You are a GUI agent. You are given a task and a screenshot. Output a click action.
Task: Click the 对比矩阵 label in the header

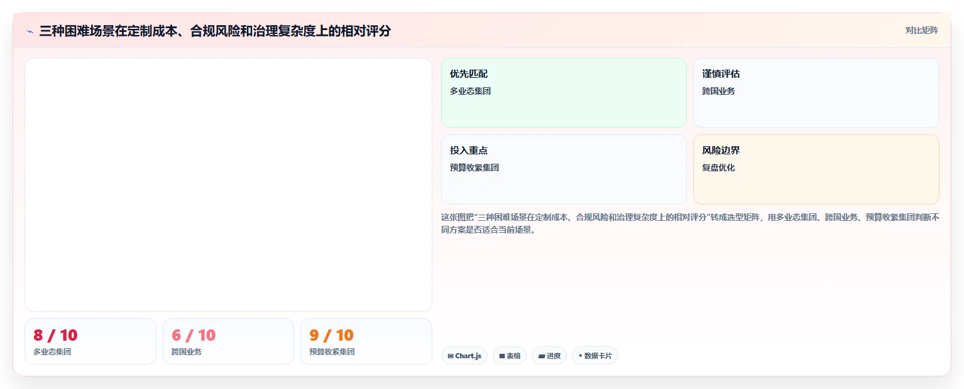point(921,31)
